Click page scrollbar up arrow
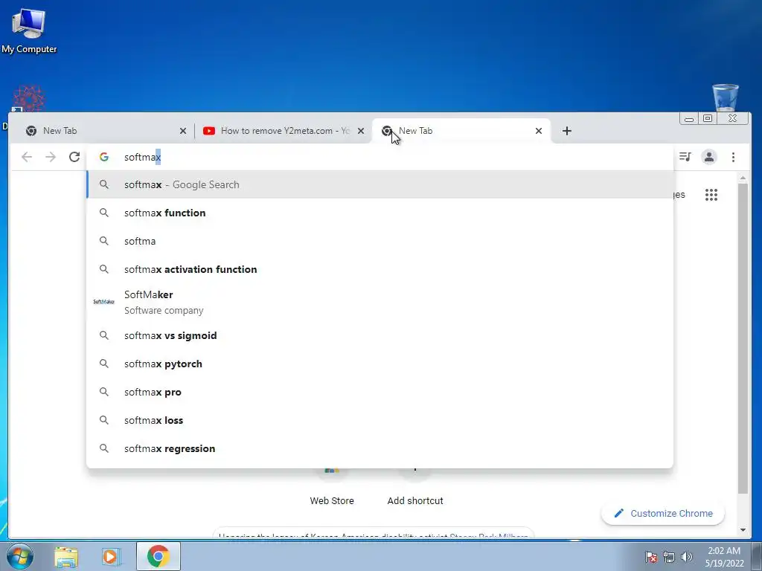Viewport: 762px width, 571px height. (x=743, y=178)
